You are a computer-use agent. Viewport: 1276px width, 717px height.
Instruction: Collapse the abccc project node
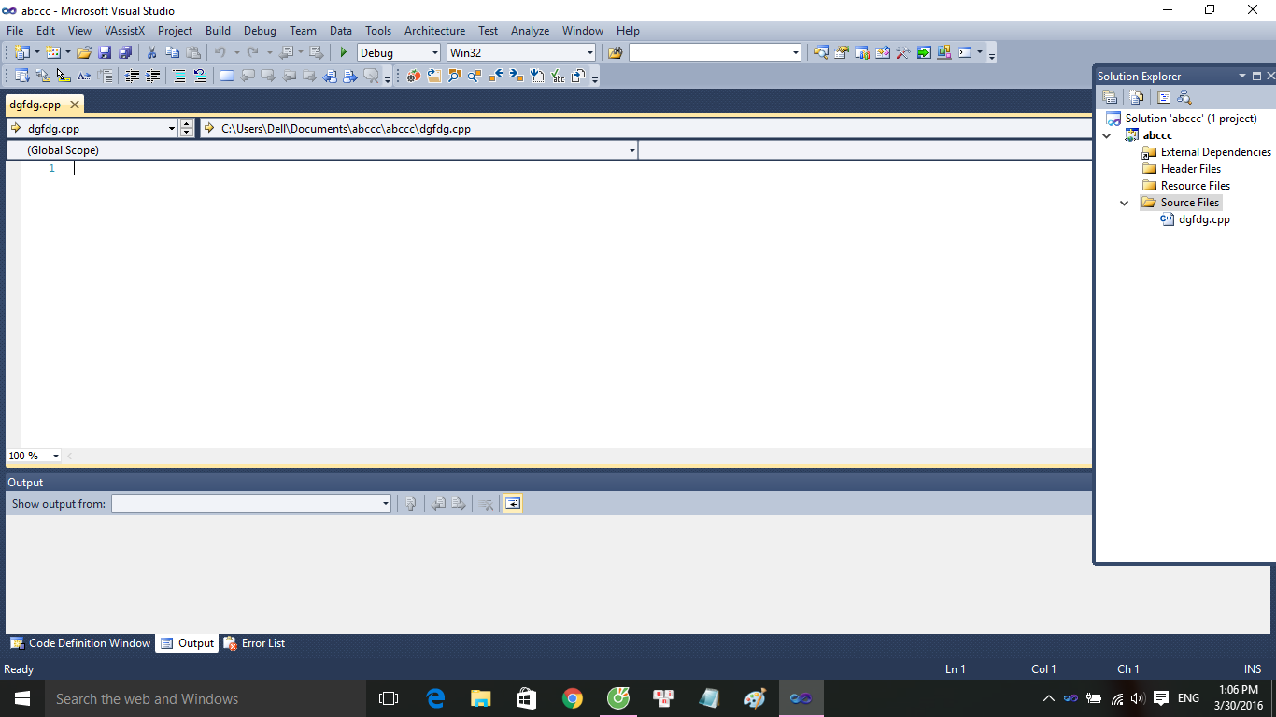1108,135
